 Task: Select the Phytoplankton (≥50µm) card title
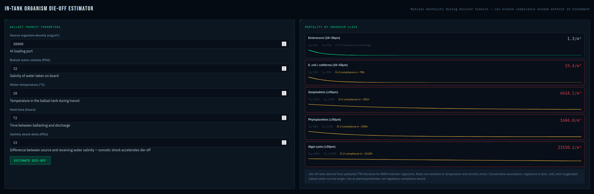[x=324, y=119]
